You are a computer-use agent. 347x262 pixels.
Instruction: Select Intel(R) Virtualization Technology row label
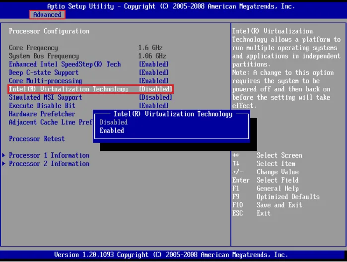(68, 89)
